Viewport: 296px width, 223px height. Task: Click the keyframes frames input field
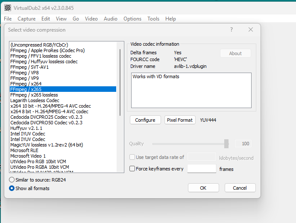pyautogui.click(x=202, y=169)
